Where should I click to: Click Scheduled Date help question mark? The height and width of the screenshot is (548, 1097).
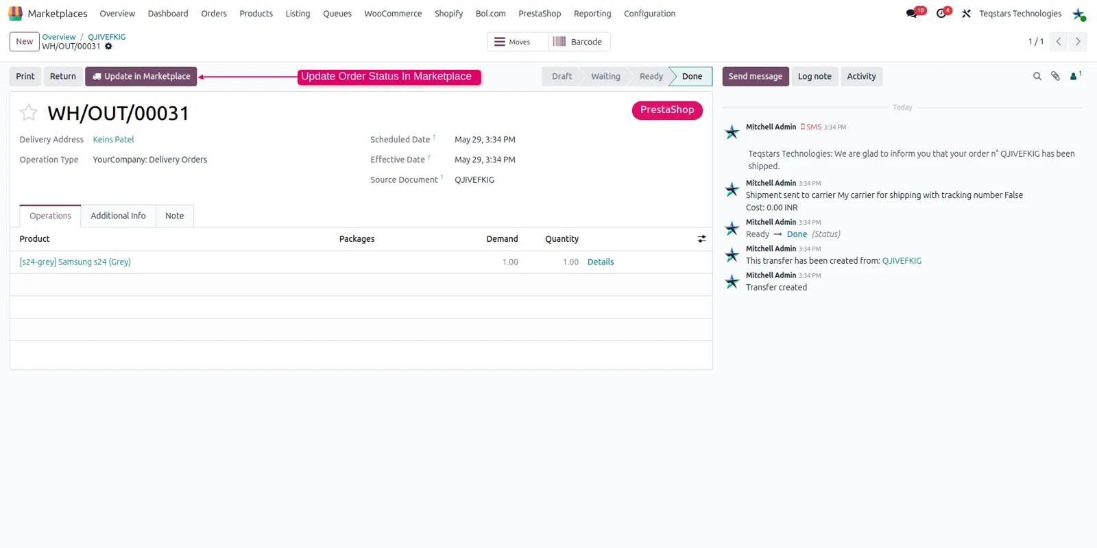(434, 138)
